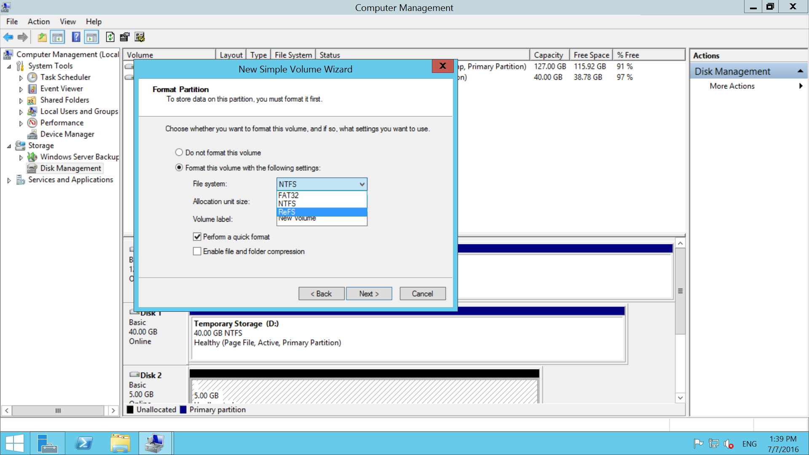The image size is (809, 455).
Task: Open Help via the question mark icon
Action: [x=76, y=37]
